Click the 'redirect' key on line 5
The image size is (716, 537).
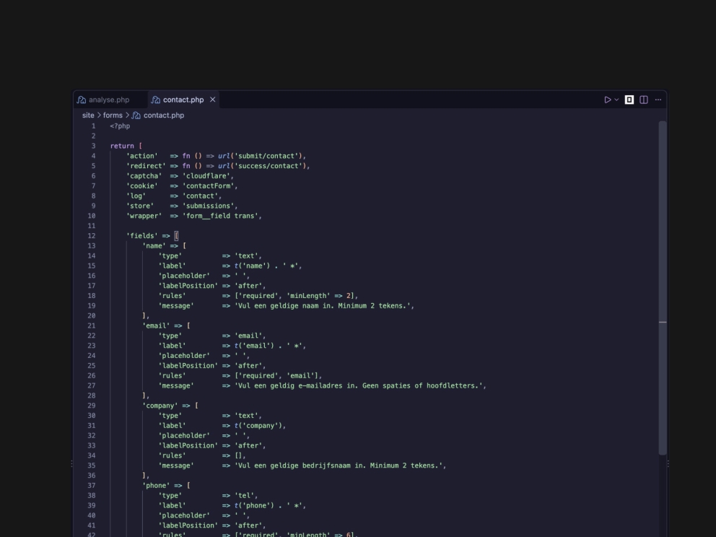point(146,166)
